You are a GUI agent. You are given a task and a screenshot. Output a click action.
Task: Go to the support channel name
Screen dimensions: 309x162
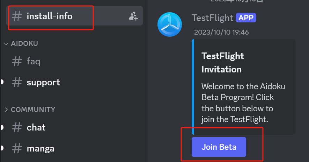pyautogui.click(x=43, y=83)
